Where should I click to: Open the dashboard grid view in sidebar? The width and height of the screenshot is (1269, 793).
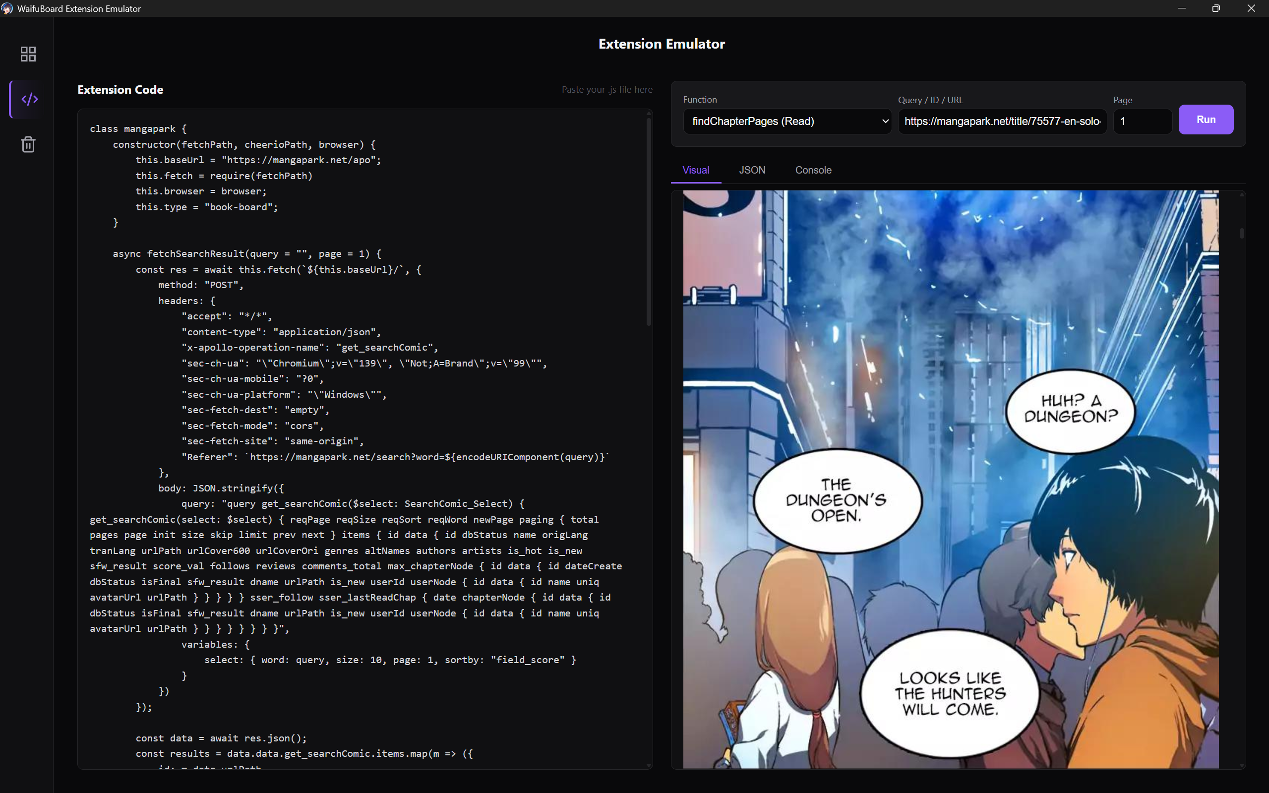28,54
